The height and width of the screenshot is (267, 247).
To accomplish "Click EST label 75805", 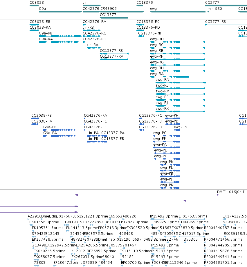I will pos(39,263).
